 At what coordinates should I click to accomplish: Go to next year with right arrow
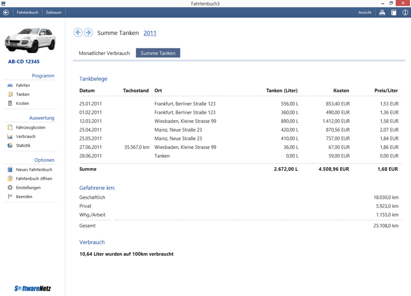click(88, 32)
